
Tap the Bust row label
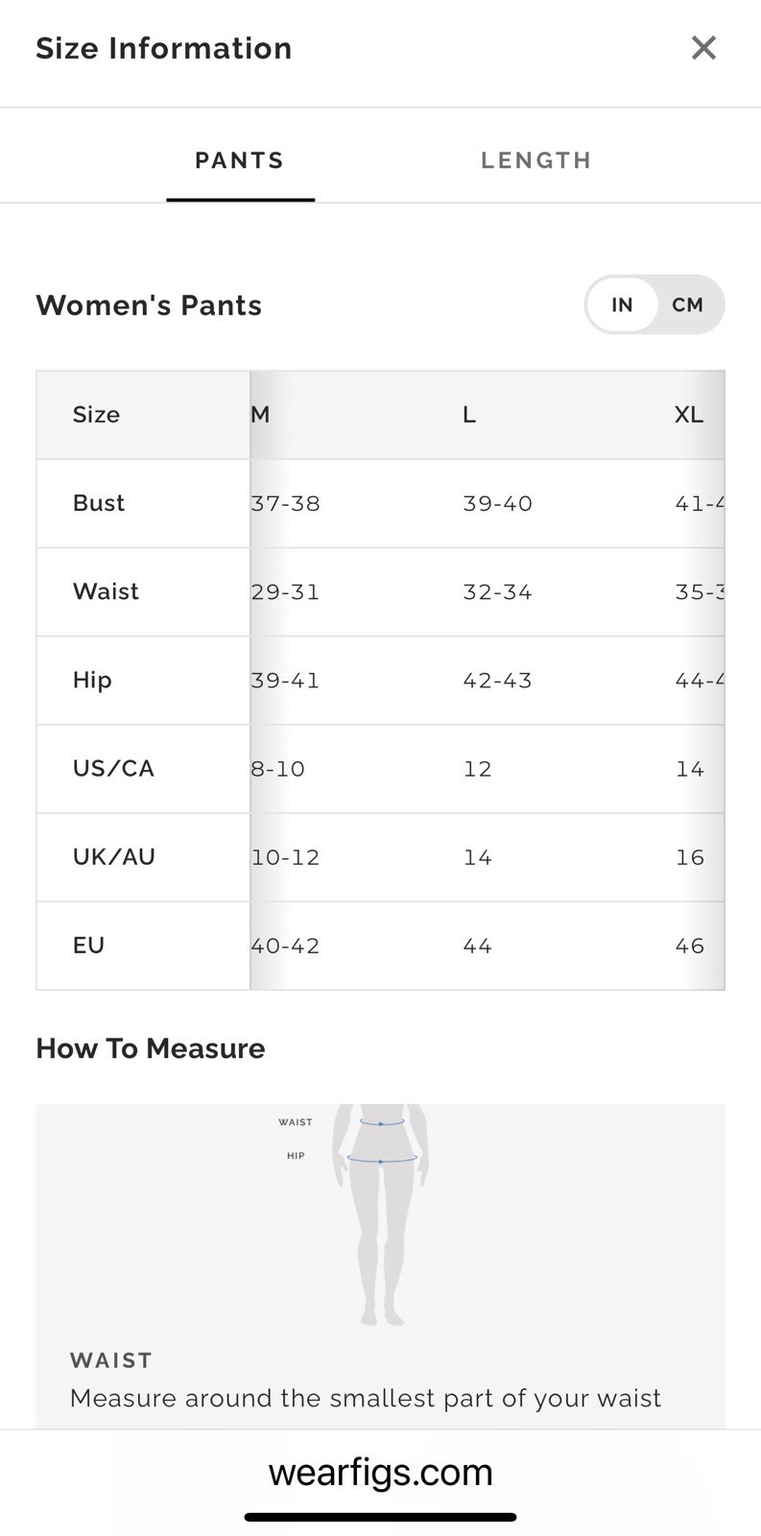pos(99,503)
